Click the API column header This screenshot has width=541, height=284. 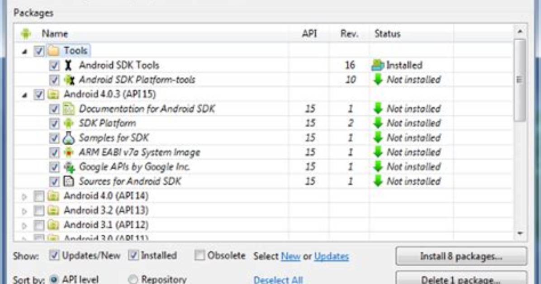[x=309, y=34]
